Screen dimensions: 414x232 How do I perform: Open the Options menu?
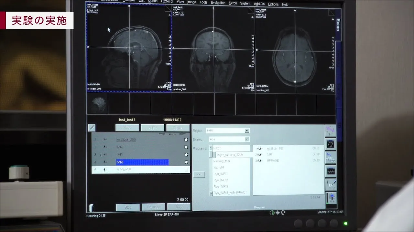click(x=273, y=5)
